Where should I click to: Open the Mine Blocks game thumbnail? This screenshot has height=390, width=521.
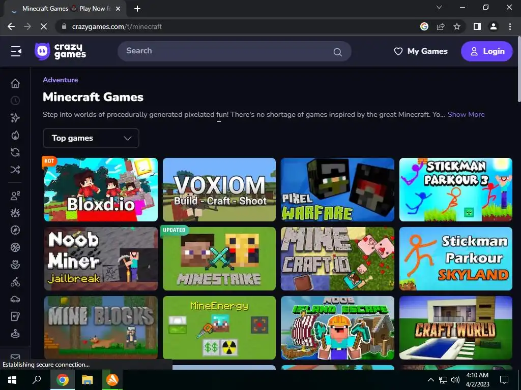[x=101, y=328]
